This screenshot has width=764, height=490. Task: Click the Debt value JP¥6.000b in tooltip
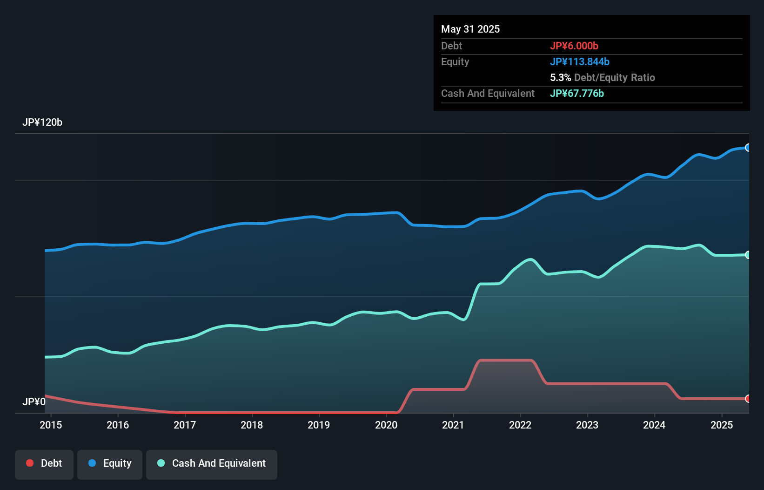tap(574, 46)
